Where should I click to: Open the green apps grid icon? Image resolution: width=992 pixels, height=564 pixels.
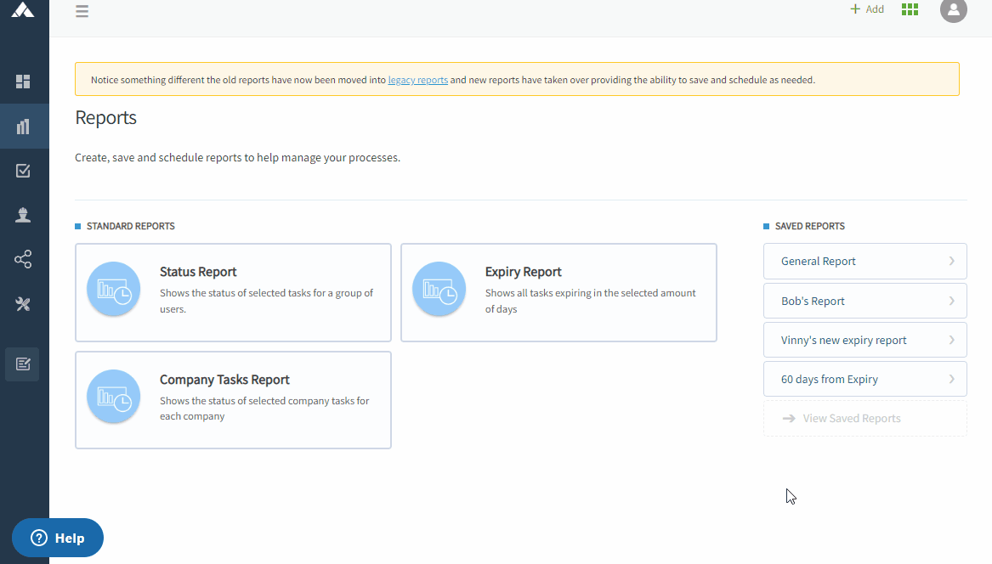910,9
